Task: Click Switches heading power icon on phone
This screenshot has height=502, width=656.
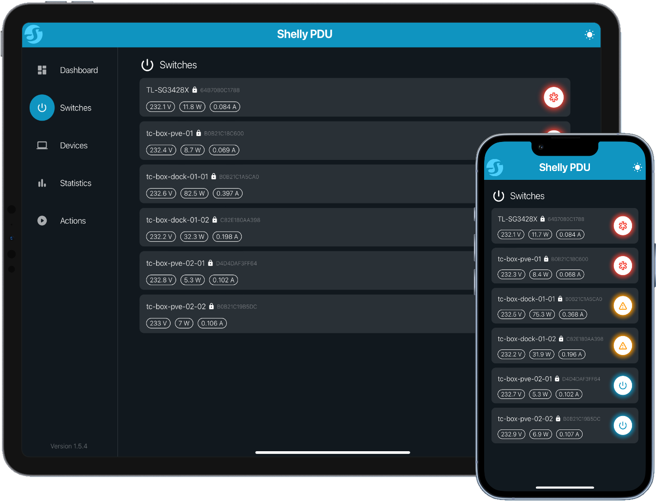Action: point(498,196)
